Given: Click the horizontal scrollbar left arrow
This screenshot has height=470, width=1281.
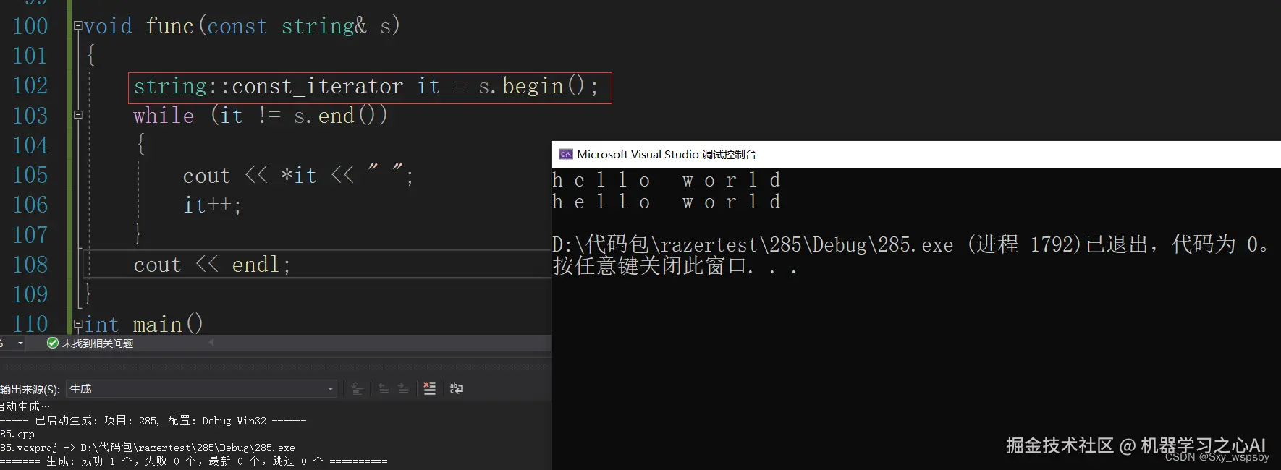Looking at the screenshot, I should click(x=211, y=343).
